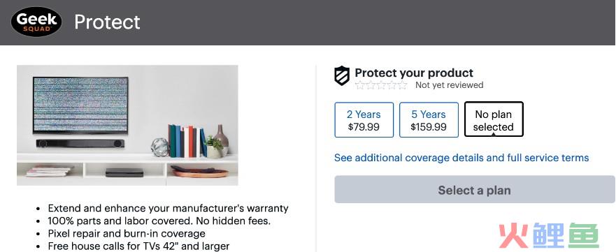The image size is (616, 252).
Task: Select the fifth rating star
Action: (402, 85)
